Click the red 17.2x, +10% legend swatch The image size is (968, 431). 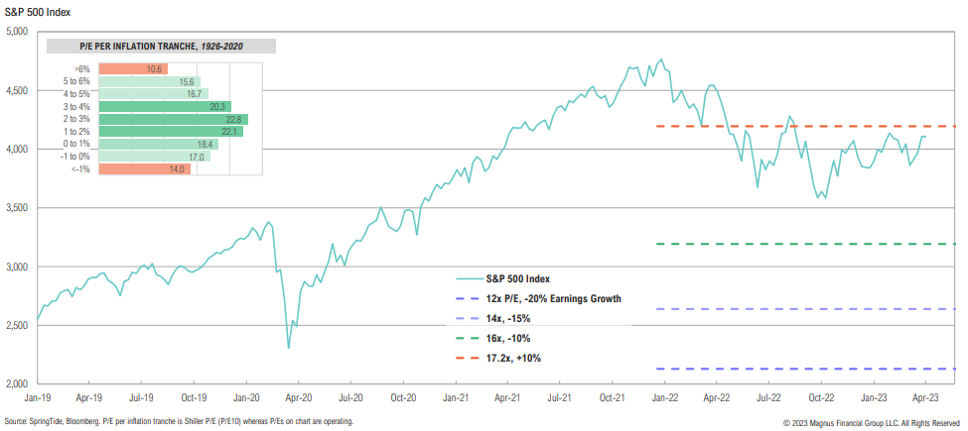pyautogui.click(x=464, y=358)
